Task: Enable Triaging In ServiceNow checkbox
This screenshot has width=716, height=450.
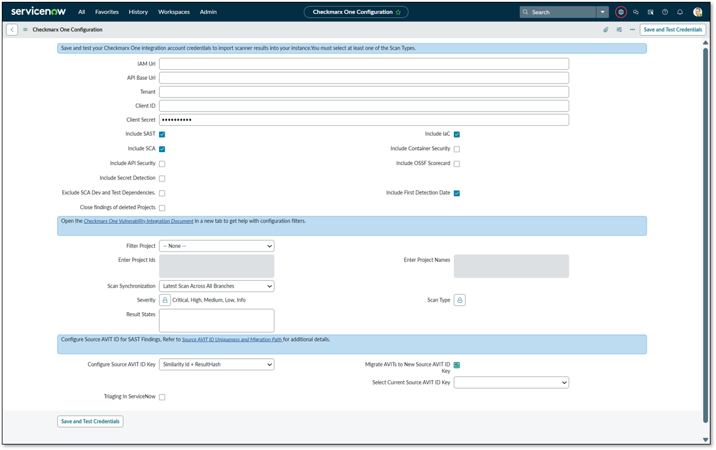Action: click(162, 397)
